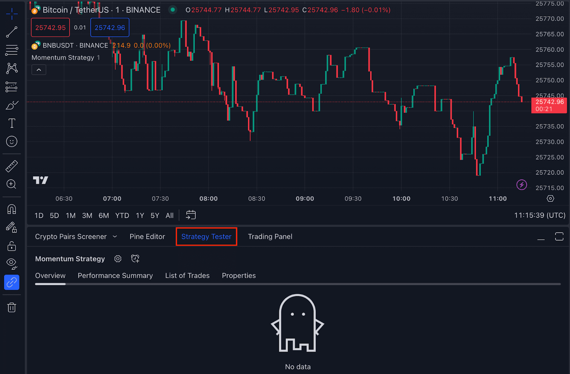The image size is (570, 374).
Task: Select the crosshair cursor tool
Action: (x=12, y=14)
